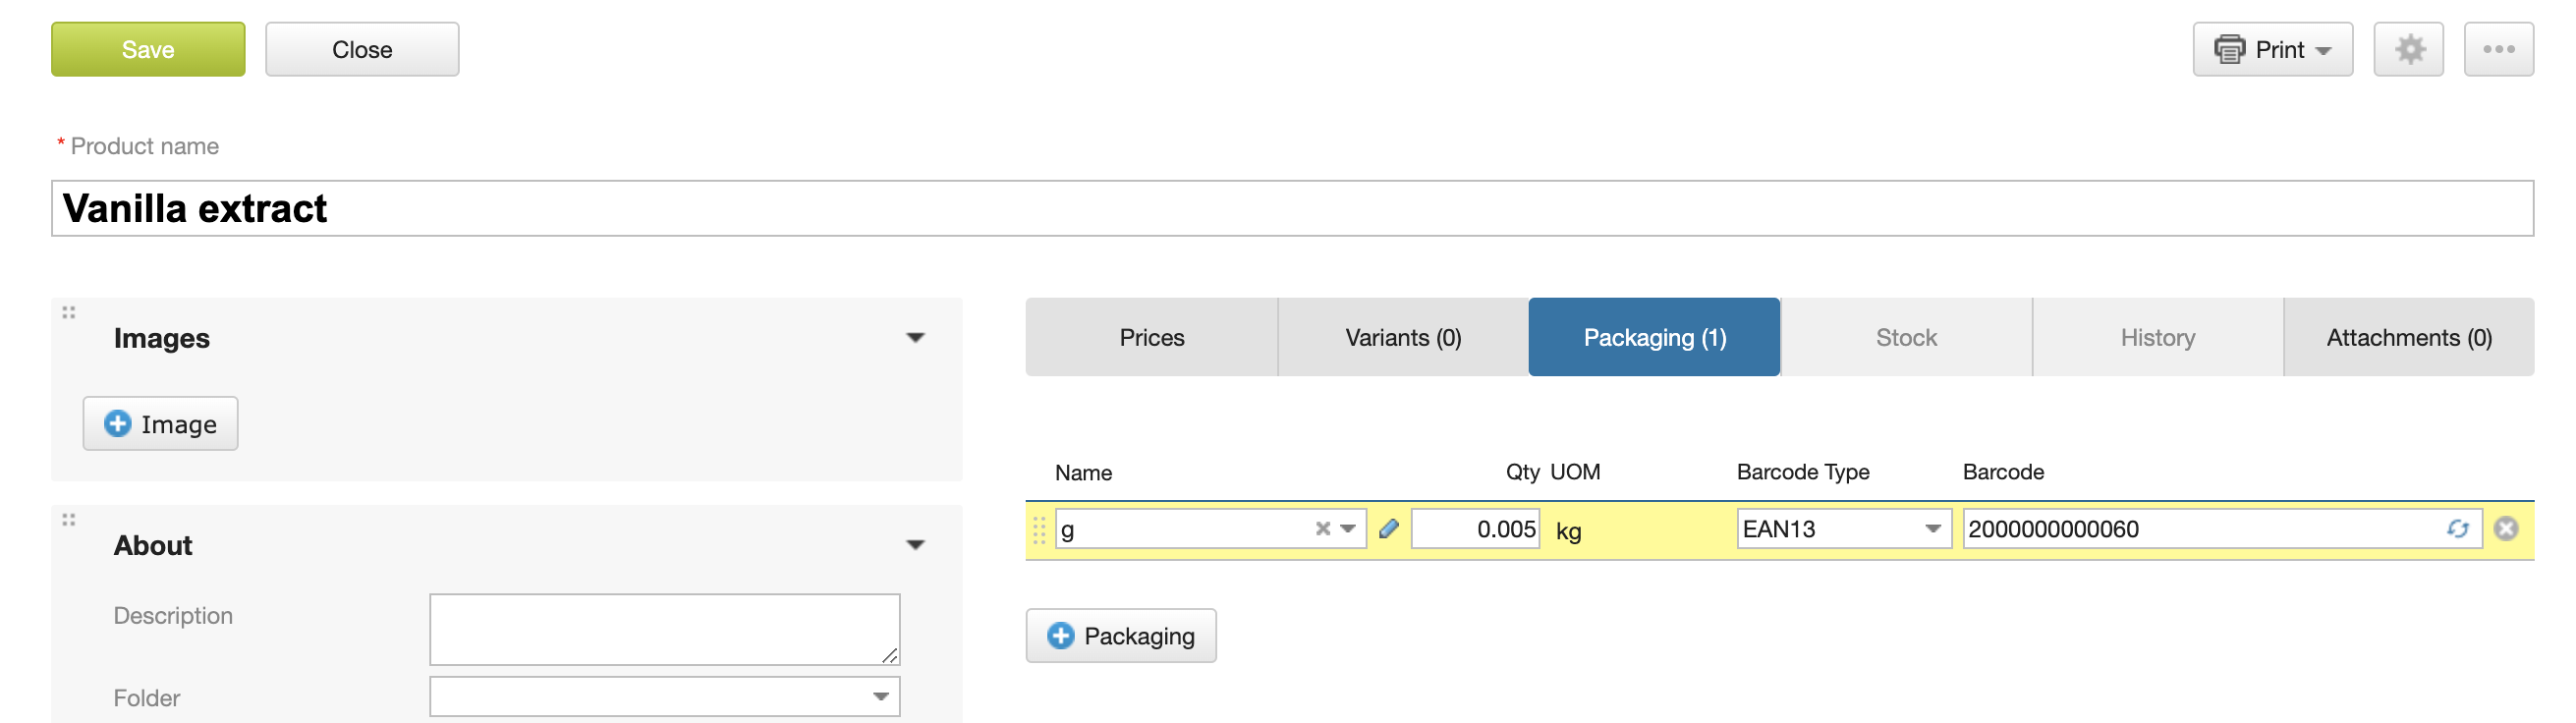Click the printer icon on Print

pyautogui.click(x=2229, y=49)
